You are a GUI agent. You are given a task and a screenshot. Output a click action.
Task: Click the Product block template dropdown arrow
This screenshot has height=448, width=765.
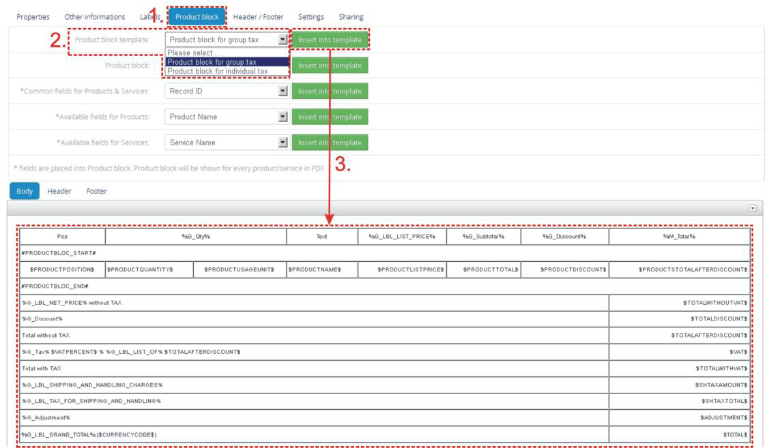pos(283,40)
